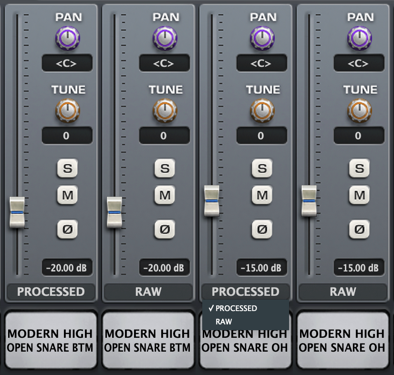Click the leftmost Modern High Open Snare BTM pad
The height and width of the screenshot is (375, 394).
pyautogui.click(x=50, y=340)
